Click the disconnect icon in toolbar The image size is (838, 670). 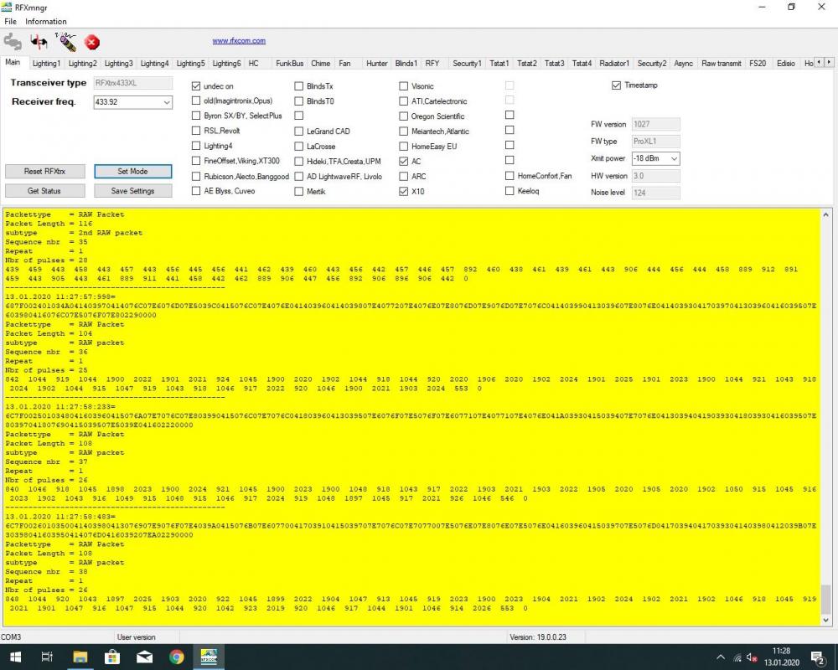39,41
